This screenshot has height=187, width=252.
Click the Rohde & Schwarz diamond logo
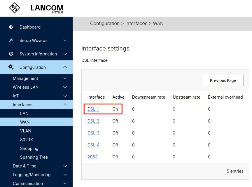[x=15, y=8]
